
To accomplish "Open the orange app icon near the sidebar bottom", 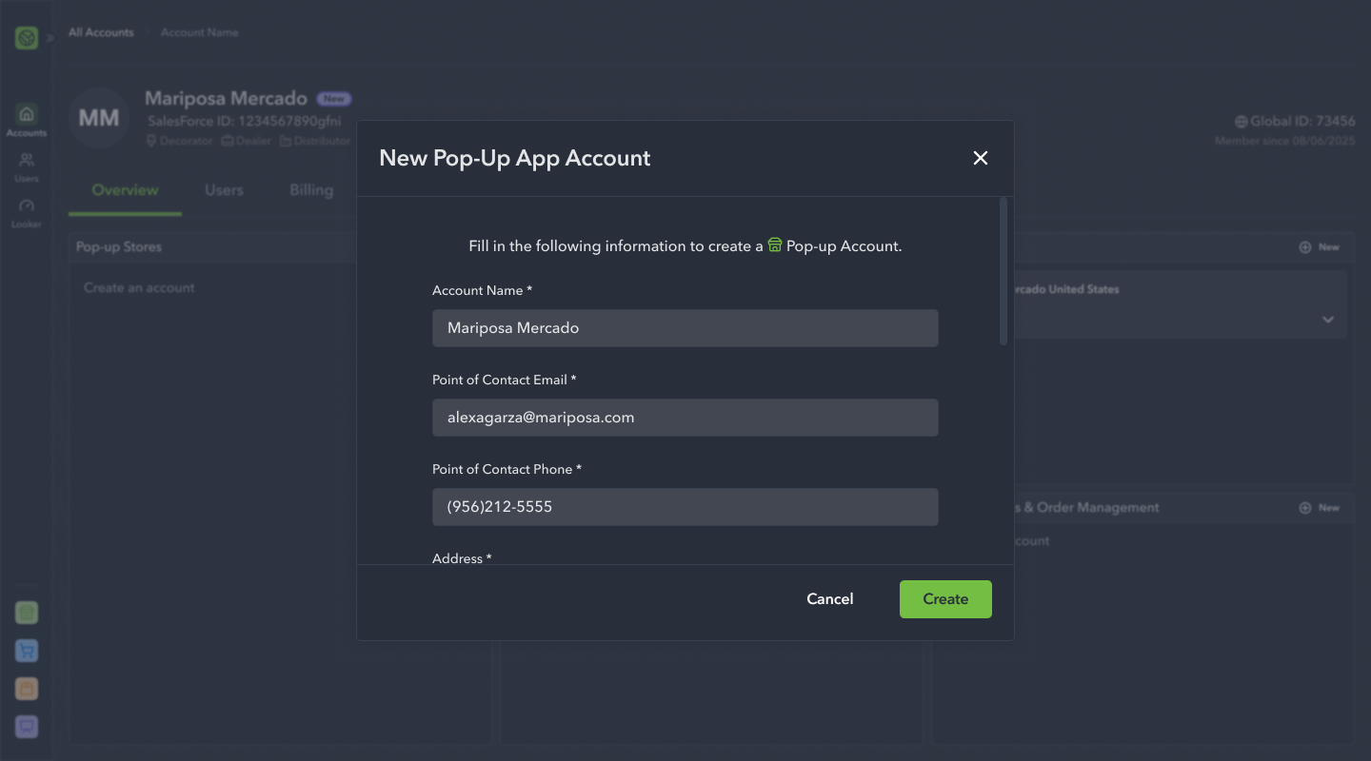I will [26, 689].
